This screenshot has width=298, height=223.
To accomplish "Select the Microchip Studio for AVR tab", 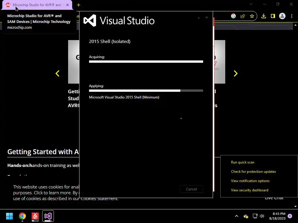I will (x=37, y=5).
